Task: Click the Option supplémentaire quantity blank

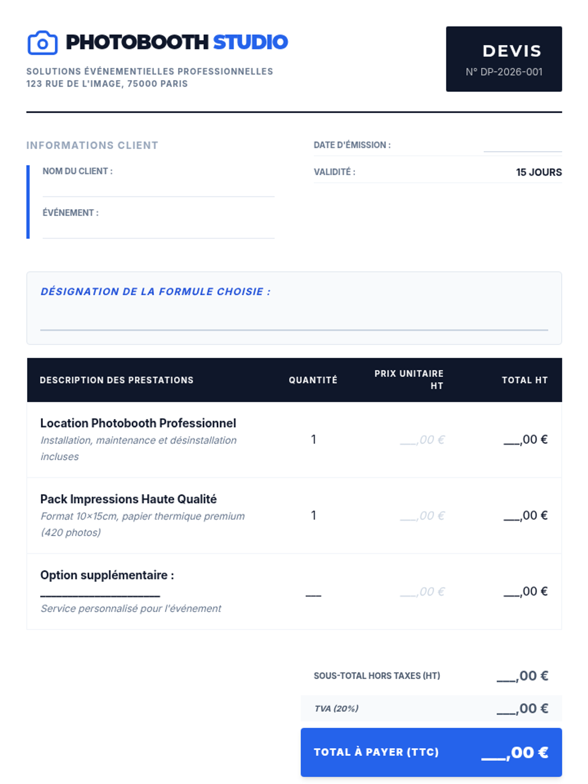Action: click(x=313, y=592)
